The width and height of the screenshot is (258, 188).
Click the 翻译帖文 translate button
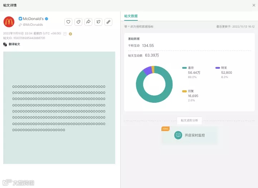[x=14, y=44]
